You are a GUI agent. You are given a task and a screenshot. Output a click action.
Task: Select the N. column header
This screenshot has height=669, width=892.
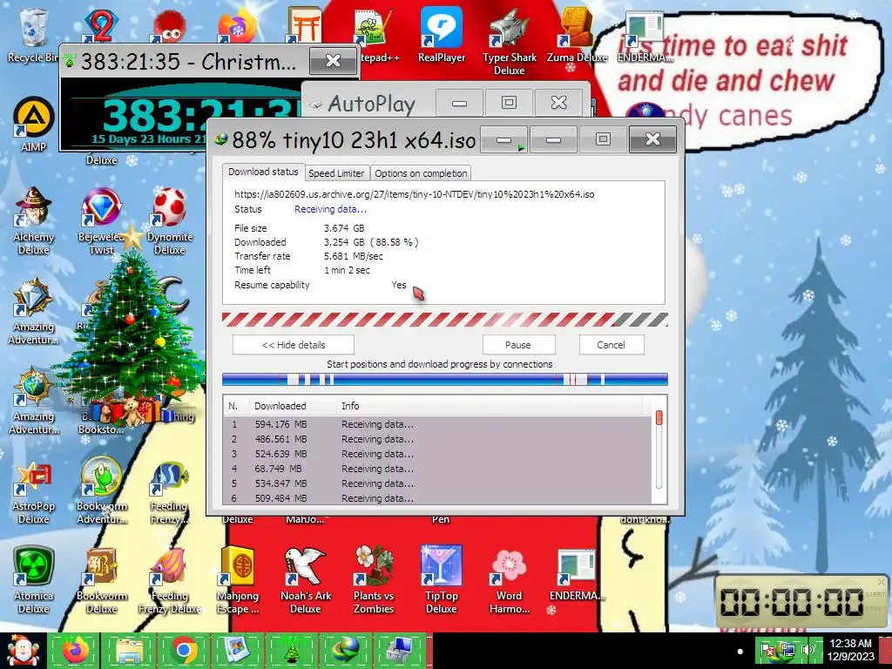click(x=235, y=406)
